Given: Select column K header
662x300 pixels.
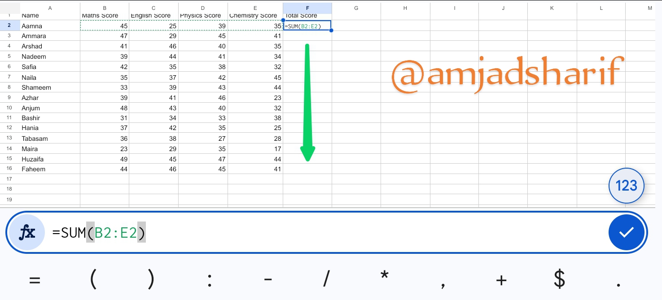Looking at the screenshot, I should point(552,8).
